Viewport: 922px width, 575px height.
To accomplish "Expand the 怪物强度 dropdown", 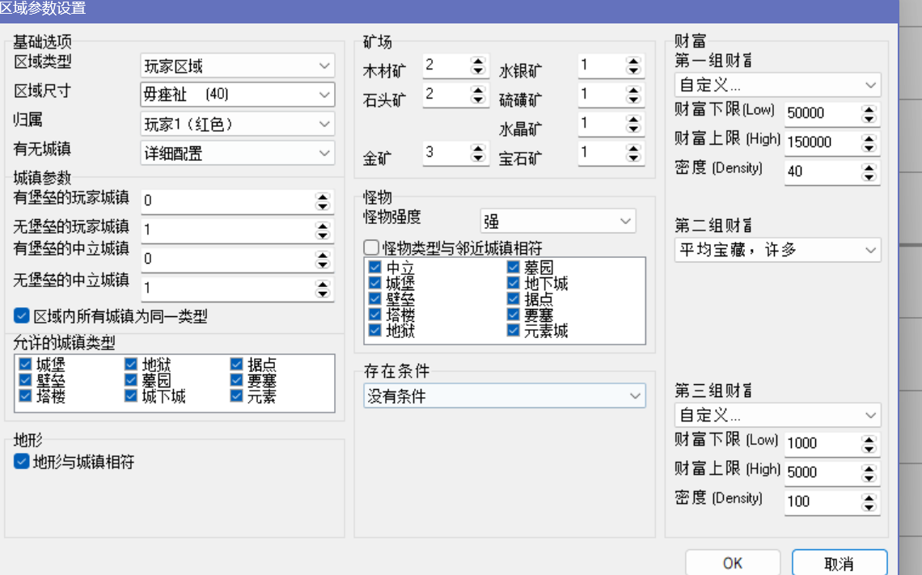I will (x=558, y=221).
